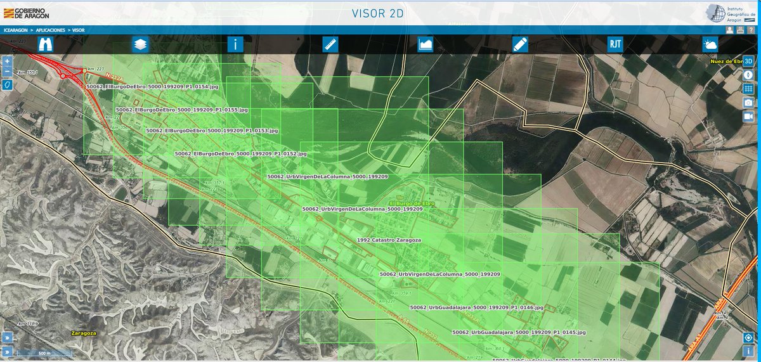Select the ruler measurement tool

pos(330,44)
